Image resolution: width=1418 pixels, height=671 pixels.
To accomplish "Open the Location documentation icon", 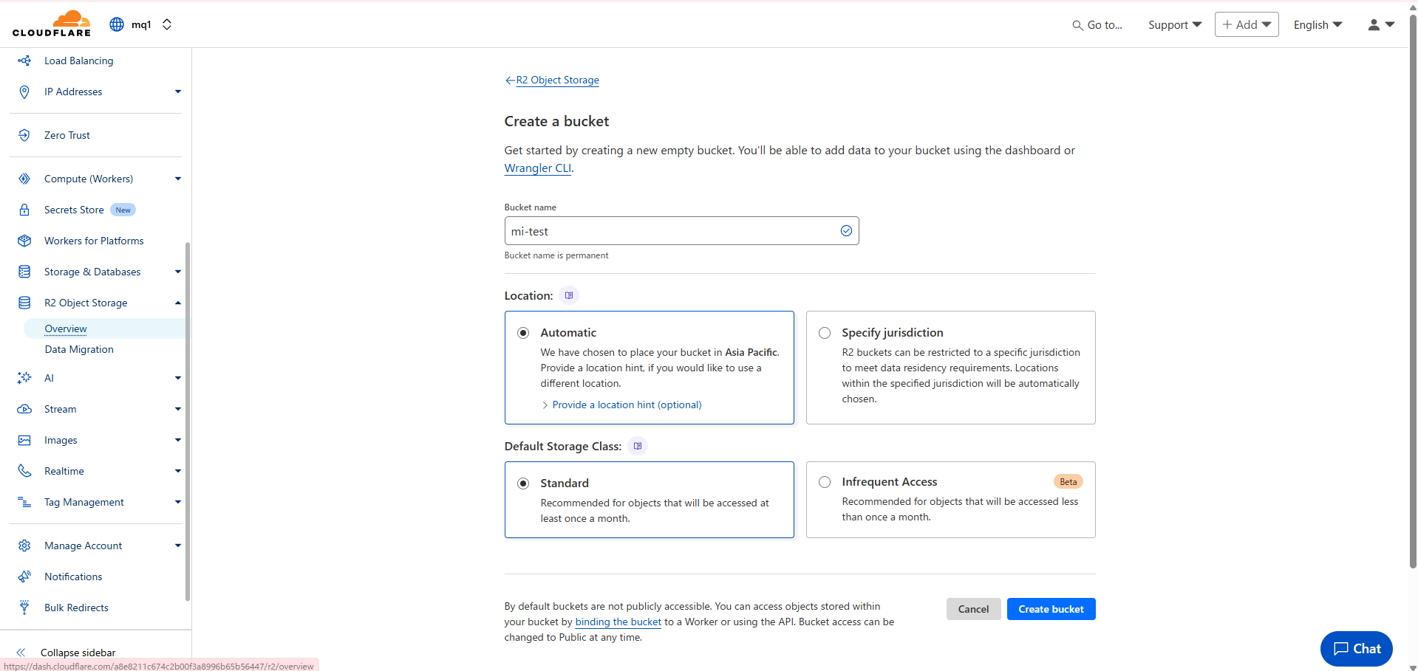I will 569,295.
